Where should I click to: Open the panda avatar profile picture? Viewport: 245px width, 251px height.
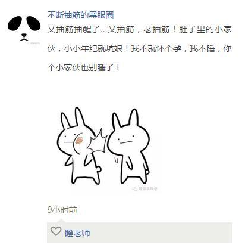(x=24, y=29)
